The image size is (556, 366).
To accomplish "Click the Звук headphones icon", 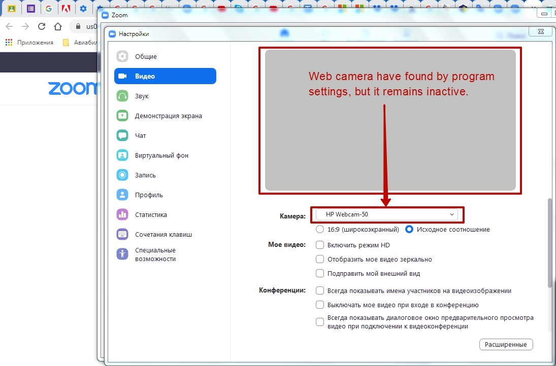I will pyautogui.click(x=122, y=96).
